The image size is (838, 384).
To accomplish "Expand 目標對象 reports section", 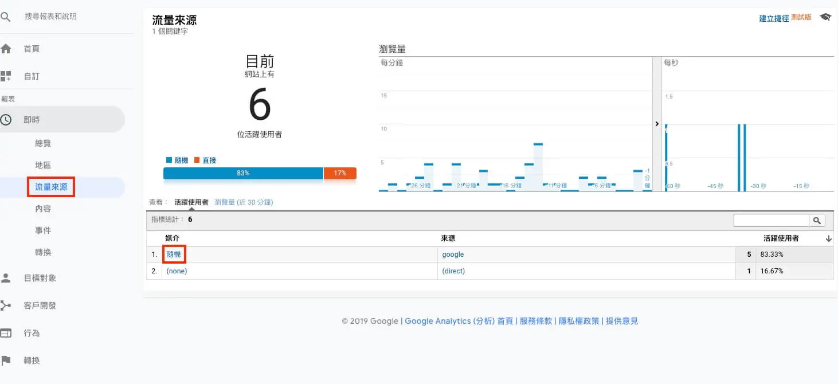I will pos(40,278).
